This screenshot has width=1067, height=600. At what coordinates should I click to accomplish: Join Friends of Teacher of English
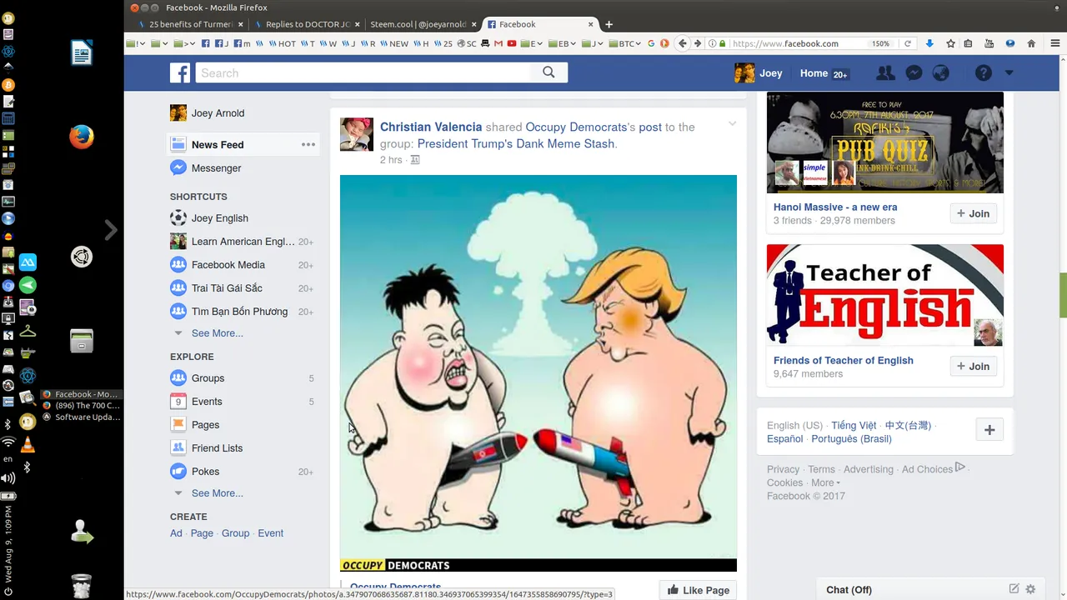pyautogui.click(x=973, y=366)
